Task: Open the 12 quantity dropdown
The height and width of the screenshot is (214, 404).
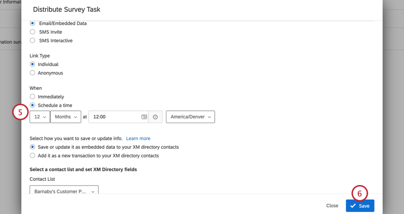Action: click(x=39, y=117)
